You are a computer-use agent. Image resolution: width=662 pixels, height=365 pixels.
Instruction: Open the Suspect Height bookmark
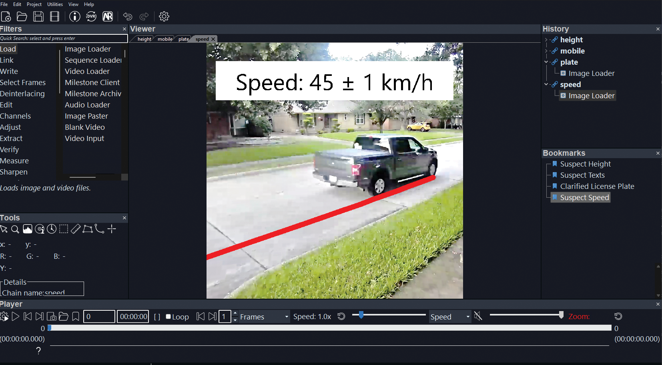pos(586,164)
